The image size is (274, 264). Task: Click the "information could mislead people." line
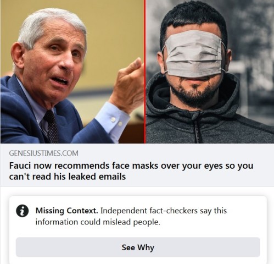click(98, 222)
